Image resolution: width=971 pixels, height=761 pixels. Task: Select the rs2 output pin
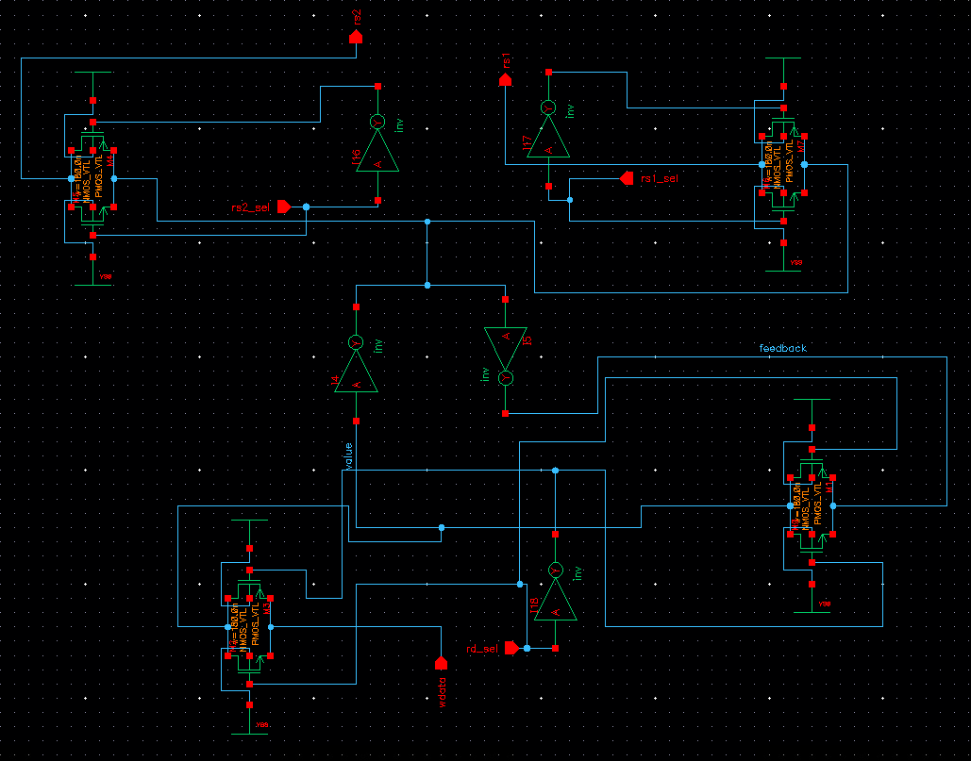tap(356, 36)
